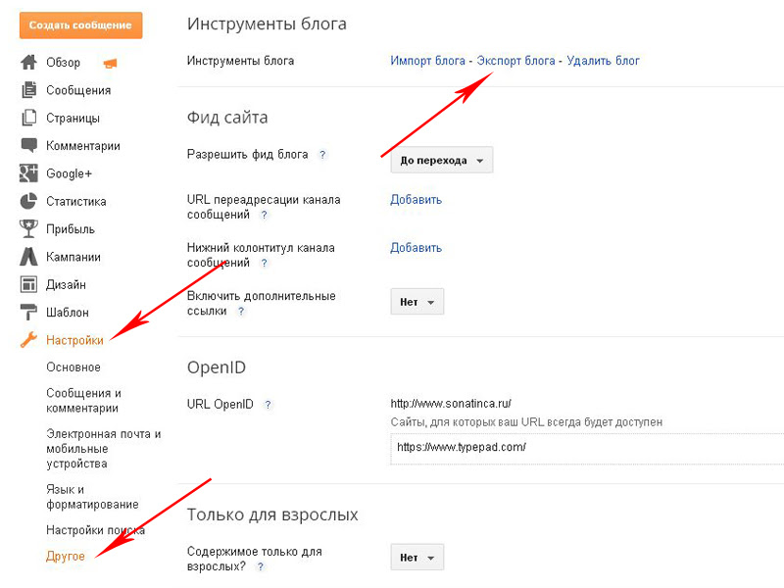Viewport: 784px width, 588px height.
Task: Open the Нет dropdown for дополнительные ссылки
Action: pyautogui.click(x=417, y=302)
